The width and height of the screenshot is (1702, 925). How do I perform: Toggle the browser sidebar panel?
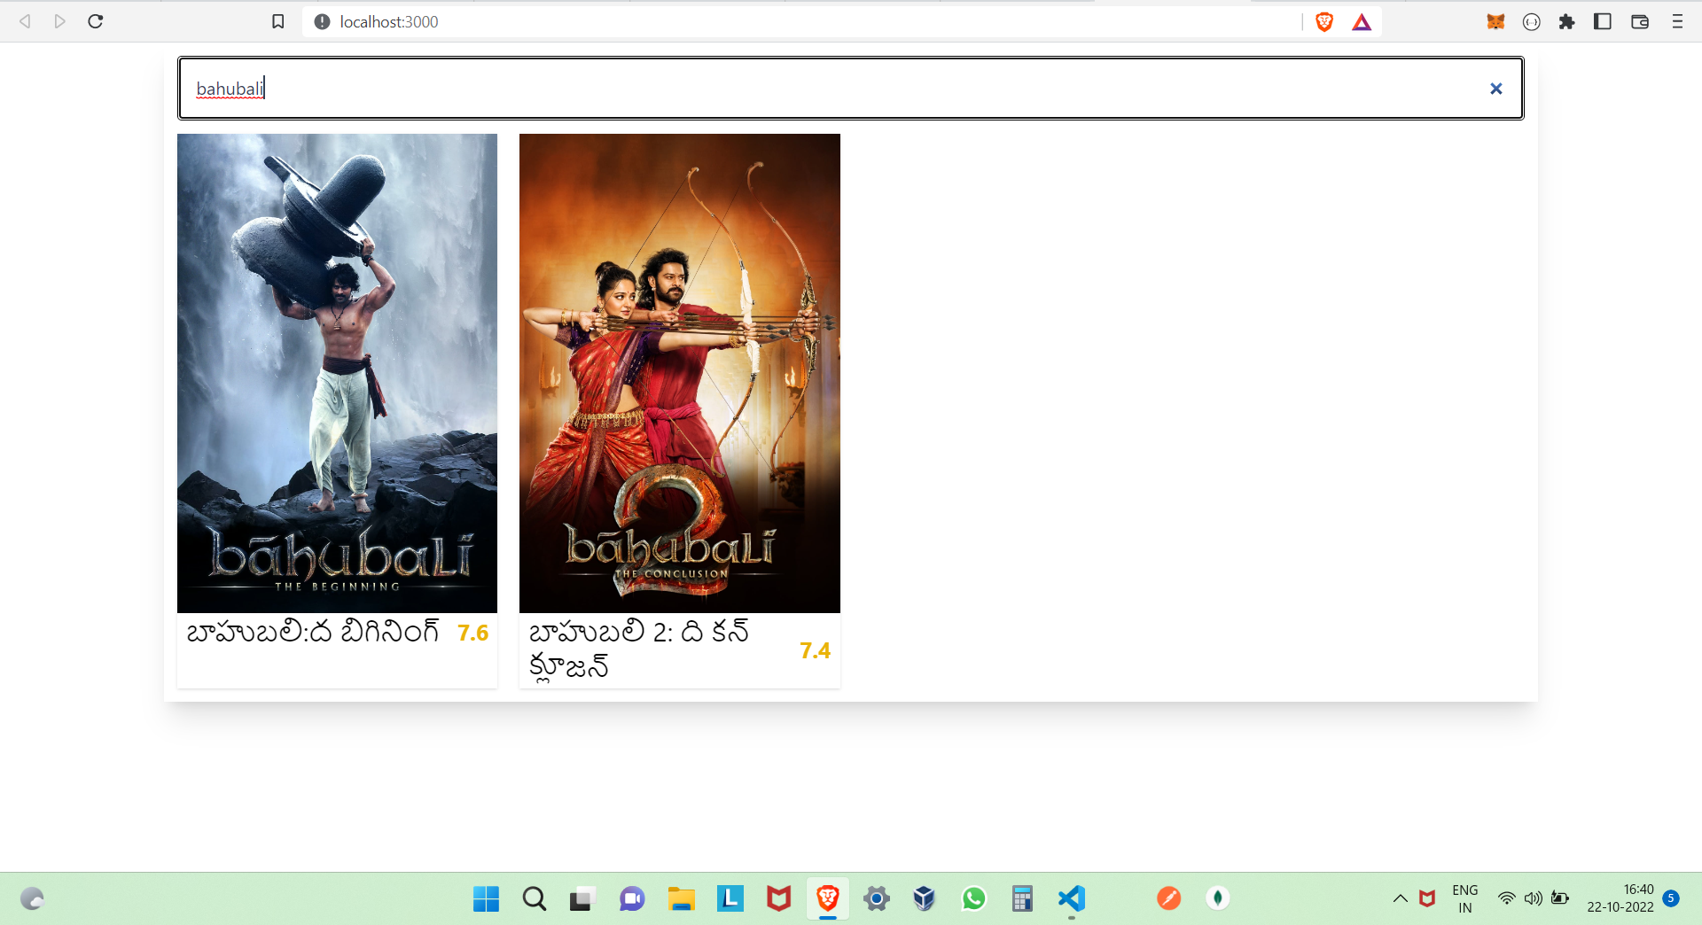tap(1604, 21)
